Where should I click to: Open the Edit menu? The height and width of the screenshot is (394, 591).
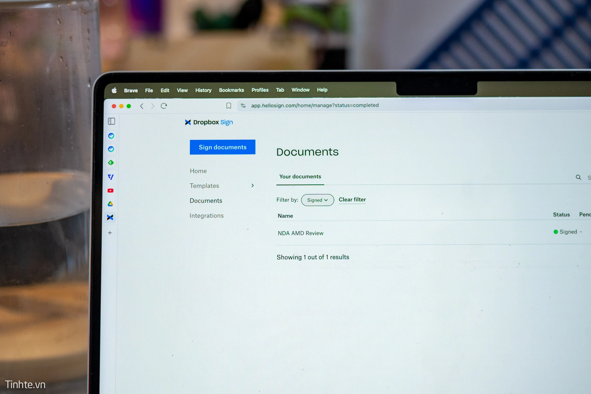(x=165, y=90)
